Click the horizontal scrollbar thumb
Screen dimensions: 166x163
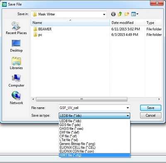coord(82,99)
